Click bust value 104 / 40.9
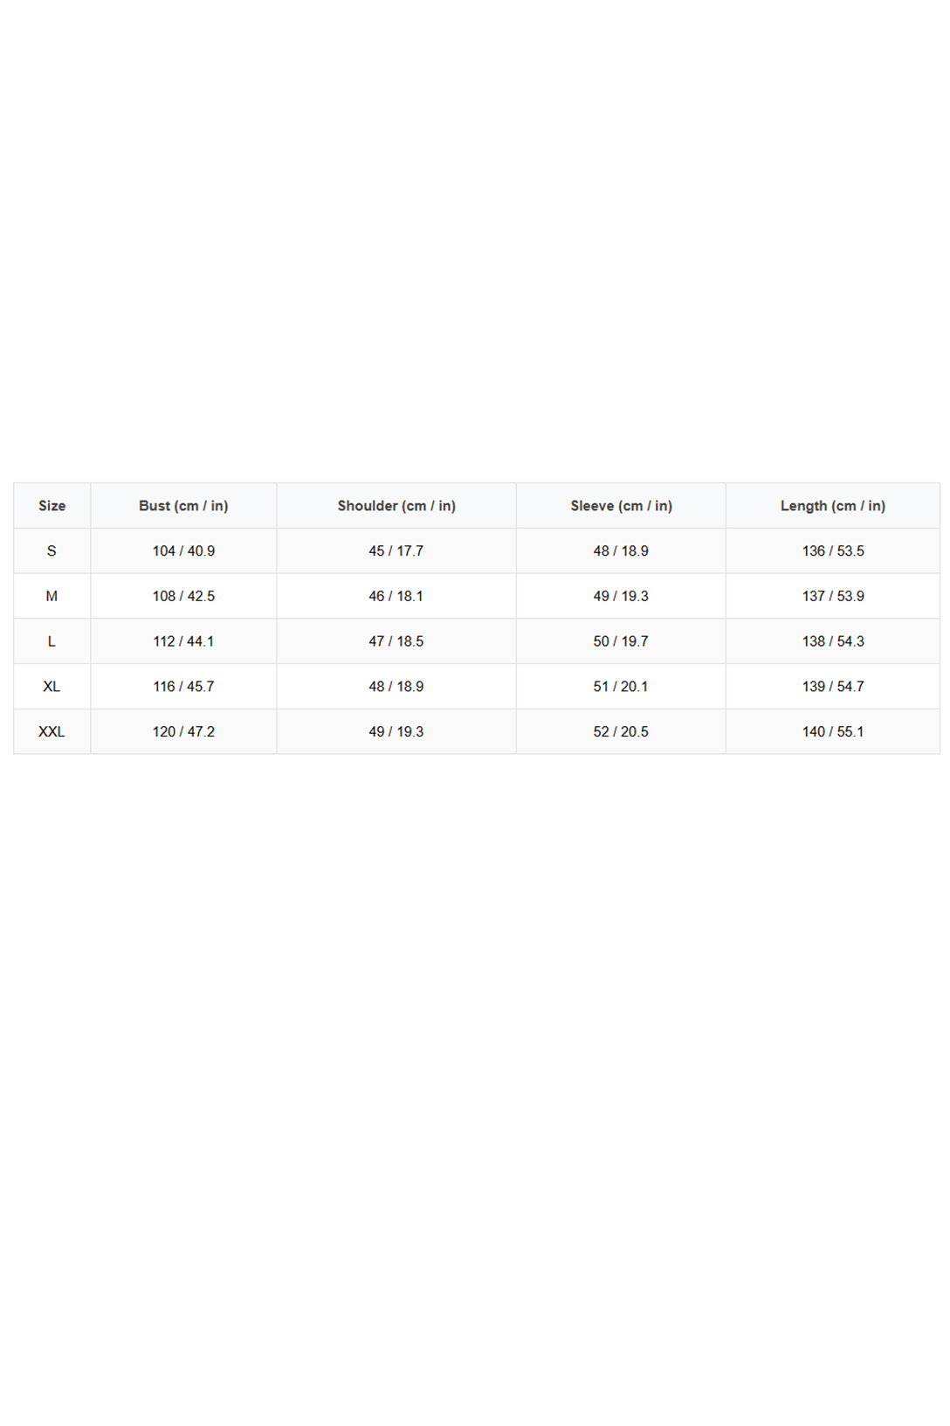The image size is (950, 1426). pos(183,551)
